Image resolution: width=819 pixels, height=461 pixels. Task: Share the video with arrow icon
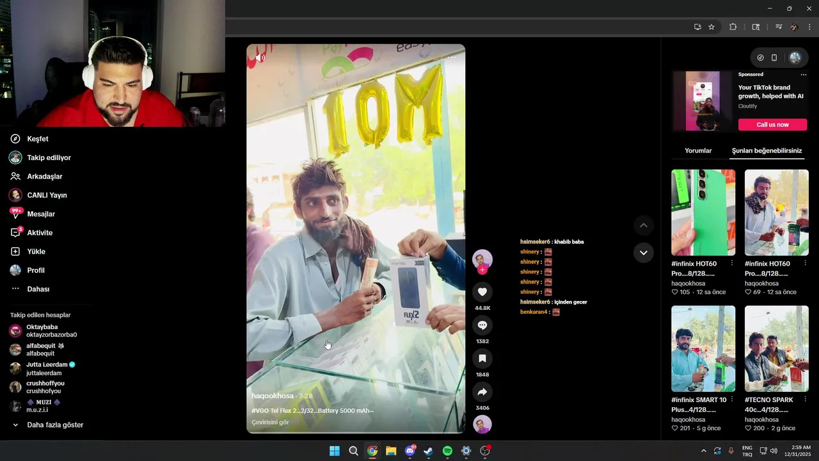point(482,392)
